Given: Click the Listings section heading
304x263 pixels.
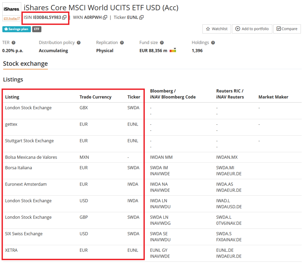Looking at the screenshot, I should [13, 80].
